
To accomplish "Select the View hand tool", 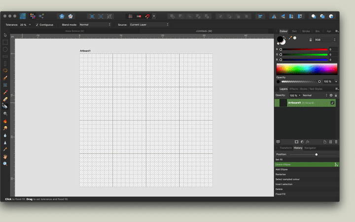I will pos(5,156).
